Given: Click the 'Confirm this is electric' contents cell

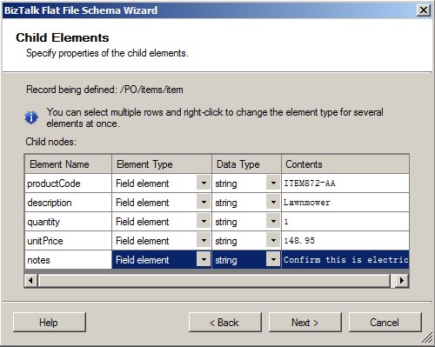Looking at the screenshot, I should tap(345, 260).
